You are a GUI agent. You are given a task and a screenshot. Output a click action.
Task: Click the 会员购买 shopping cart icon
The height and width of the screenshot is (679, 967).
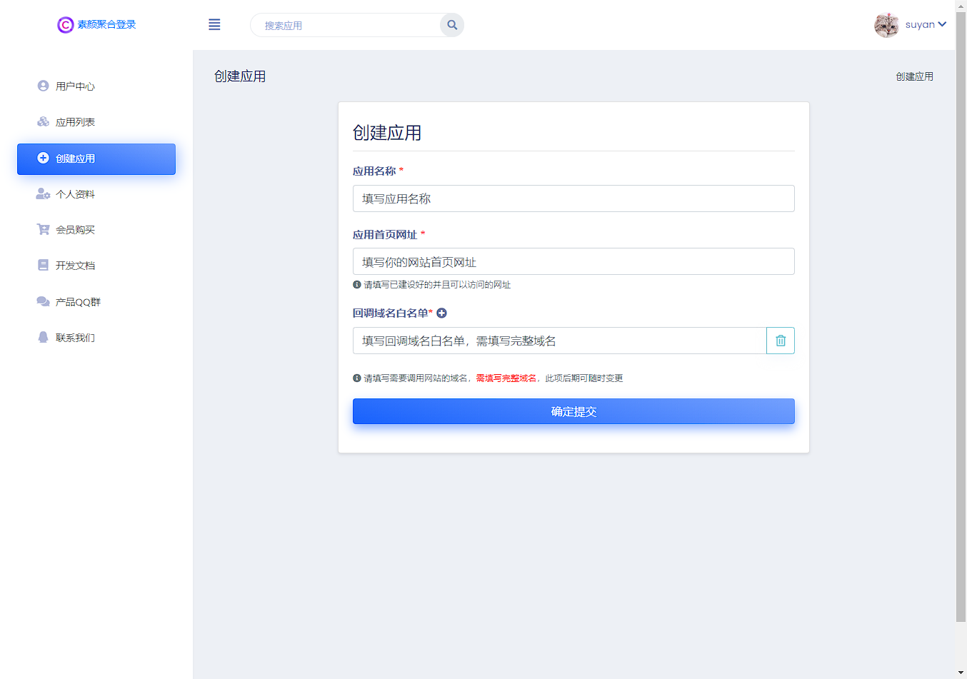coord(43,229)
